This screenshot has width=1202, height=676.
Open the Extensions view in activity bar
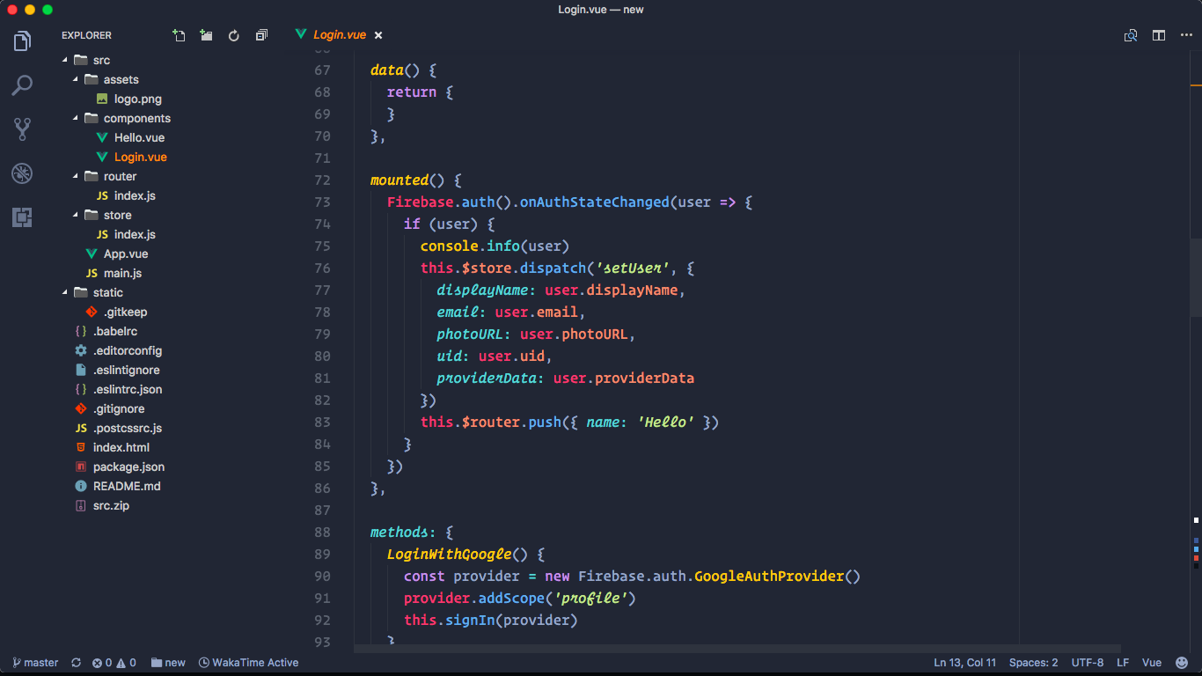click(22, 217)
